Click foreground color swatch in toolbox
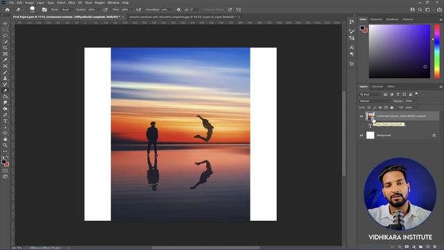444x250 pixels. (3, 162)
